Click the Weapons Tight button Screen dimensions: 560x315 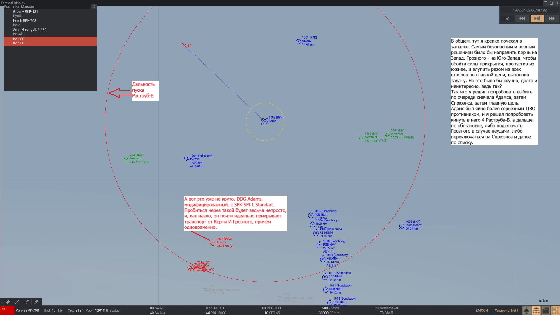point(506,311)
